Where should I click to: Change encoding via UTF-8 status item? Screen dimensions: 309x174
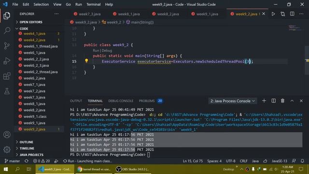231,161
